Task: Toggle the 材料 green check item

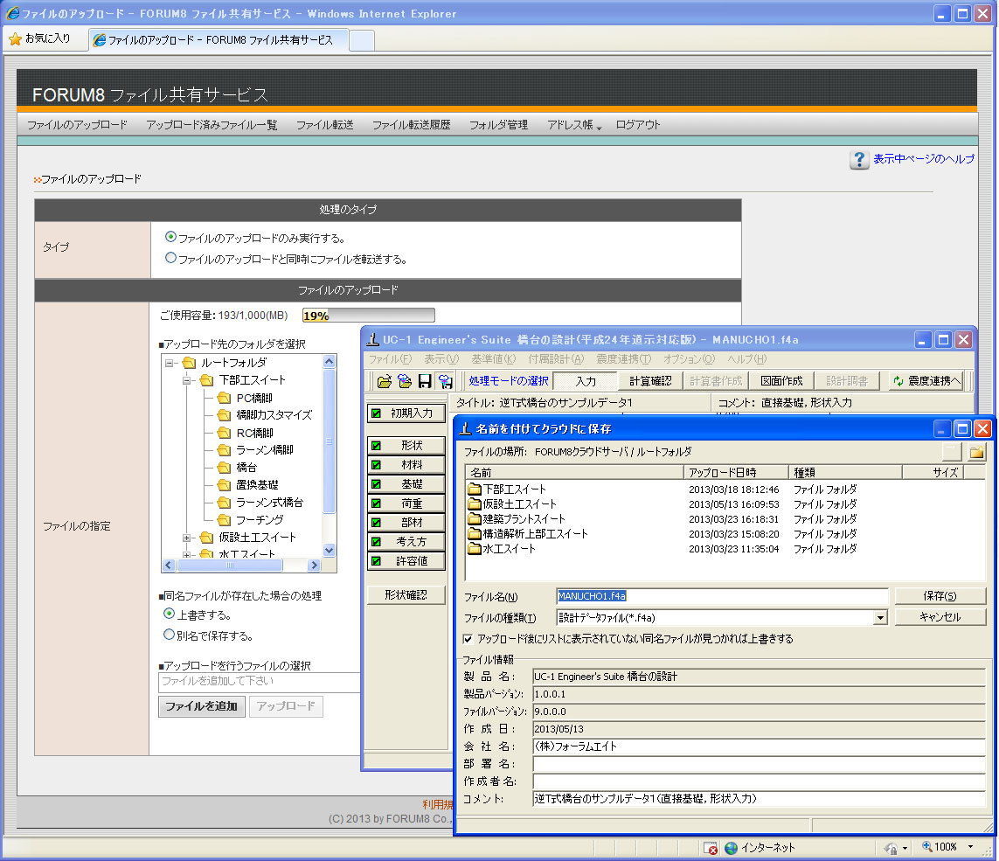Action: (377, 465)
